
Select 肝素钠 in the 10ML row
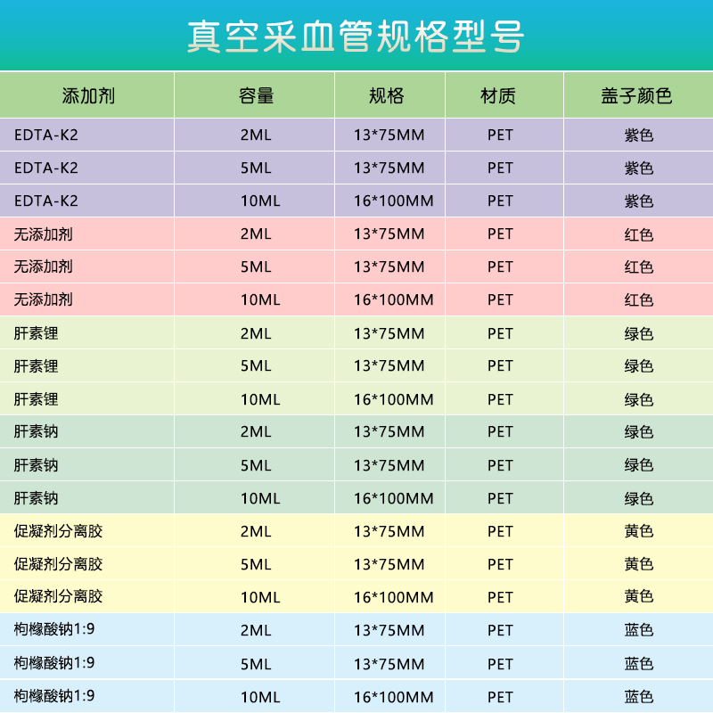pyautogui.click(x=36, y=498)
